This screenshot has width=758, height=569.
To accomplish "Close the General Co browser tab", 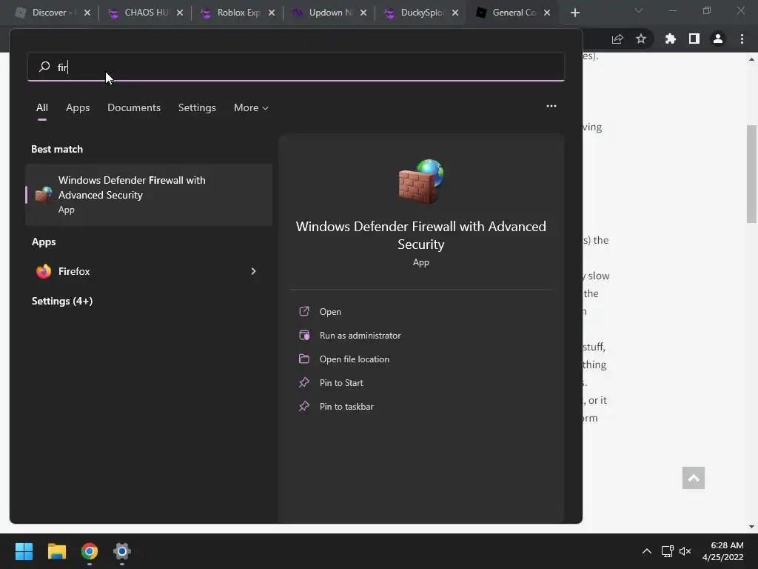I will pos(547,13).
